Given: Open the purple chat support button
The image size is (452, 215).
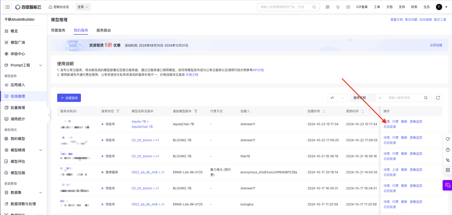Looking at the screenshot, I should click(x=448, y=185).
